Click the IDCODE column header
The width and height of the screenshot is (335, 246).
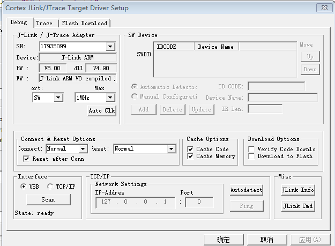[x=174, y=47]
